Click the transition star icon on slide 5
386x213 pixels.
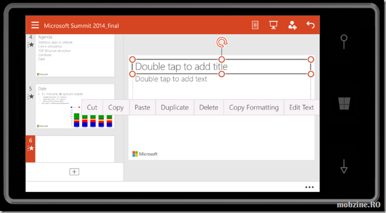[x=31, y=97]
